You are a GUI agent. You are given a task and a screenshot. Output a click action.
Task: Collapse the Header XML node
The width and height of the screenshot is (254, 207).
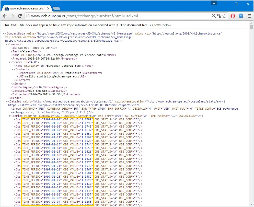tap(7, 44)
